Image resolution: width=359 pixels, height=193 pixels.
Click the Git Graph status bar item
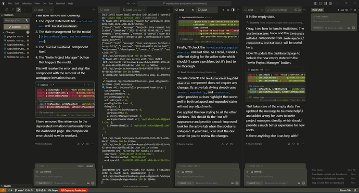(53, 190)
